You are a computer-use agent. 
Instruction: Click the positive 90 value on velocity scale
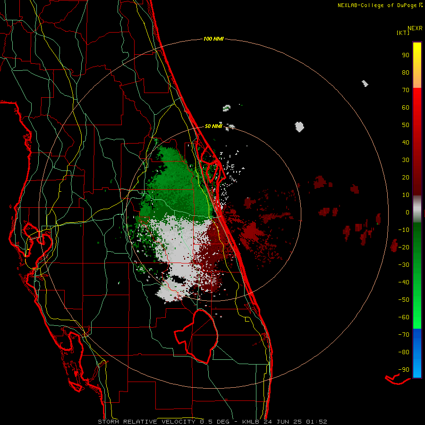406,55
